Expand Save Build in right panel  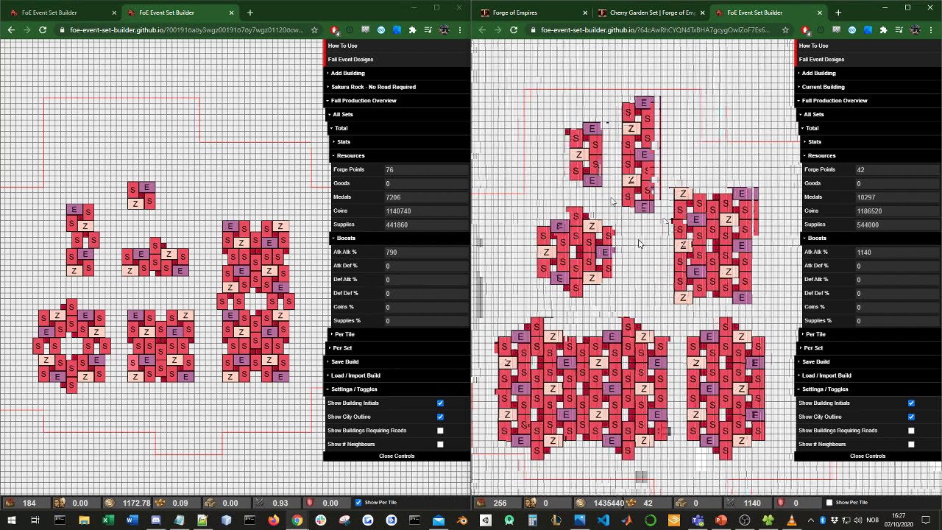click(x=868, y=361)
